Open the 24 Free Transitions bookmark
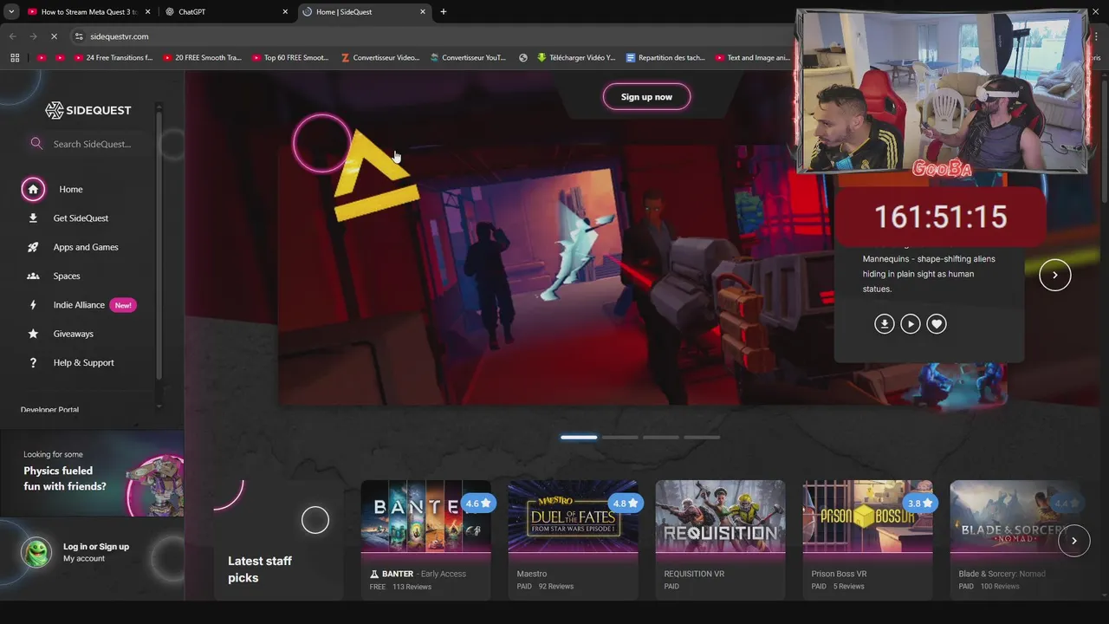 (112, 58)
